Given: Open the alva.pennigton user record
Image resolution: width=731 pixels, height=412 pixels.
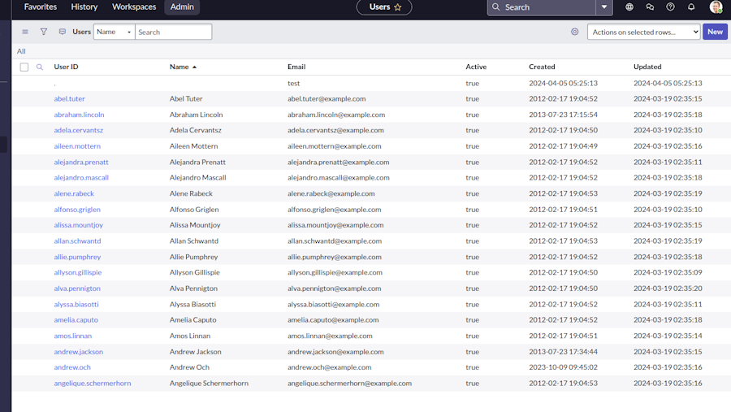Looking at the screenshot, I should point(77,288).
